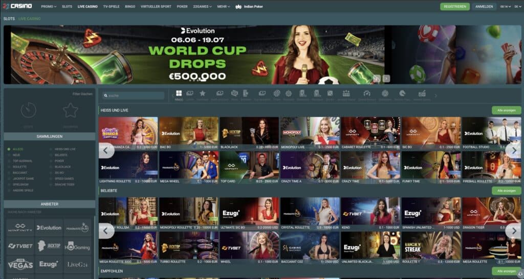Open the 22 Casino logo home link
Viewport: 524px width, 279px height.
click(17, 6)
